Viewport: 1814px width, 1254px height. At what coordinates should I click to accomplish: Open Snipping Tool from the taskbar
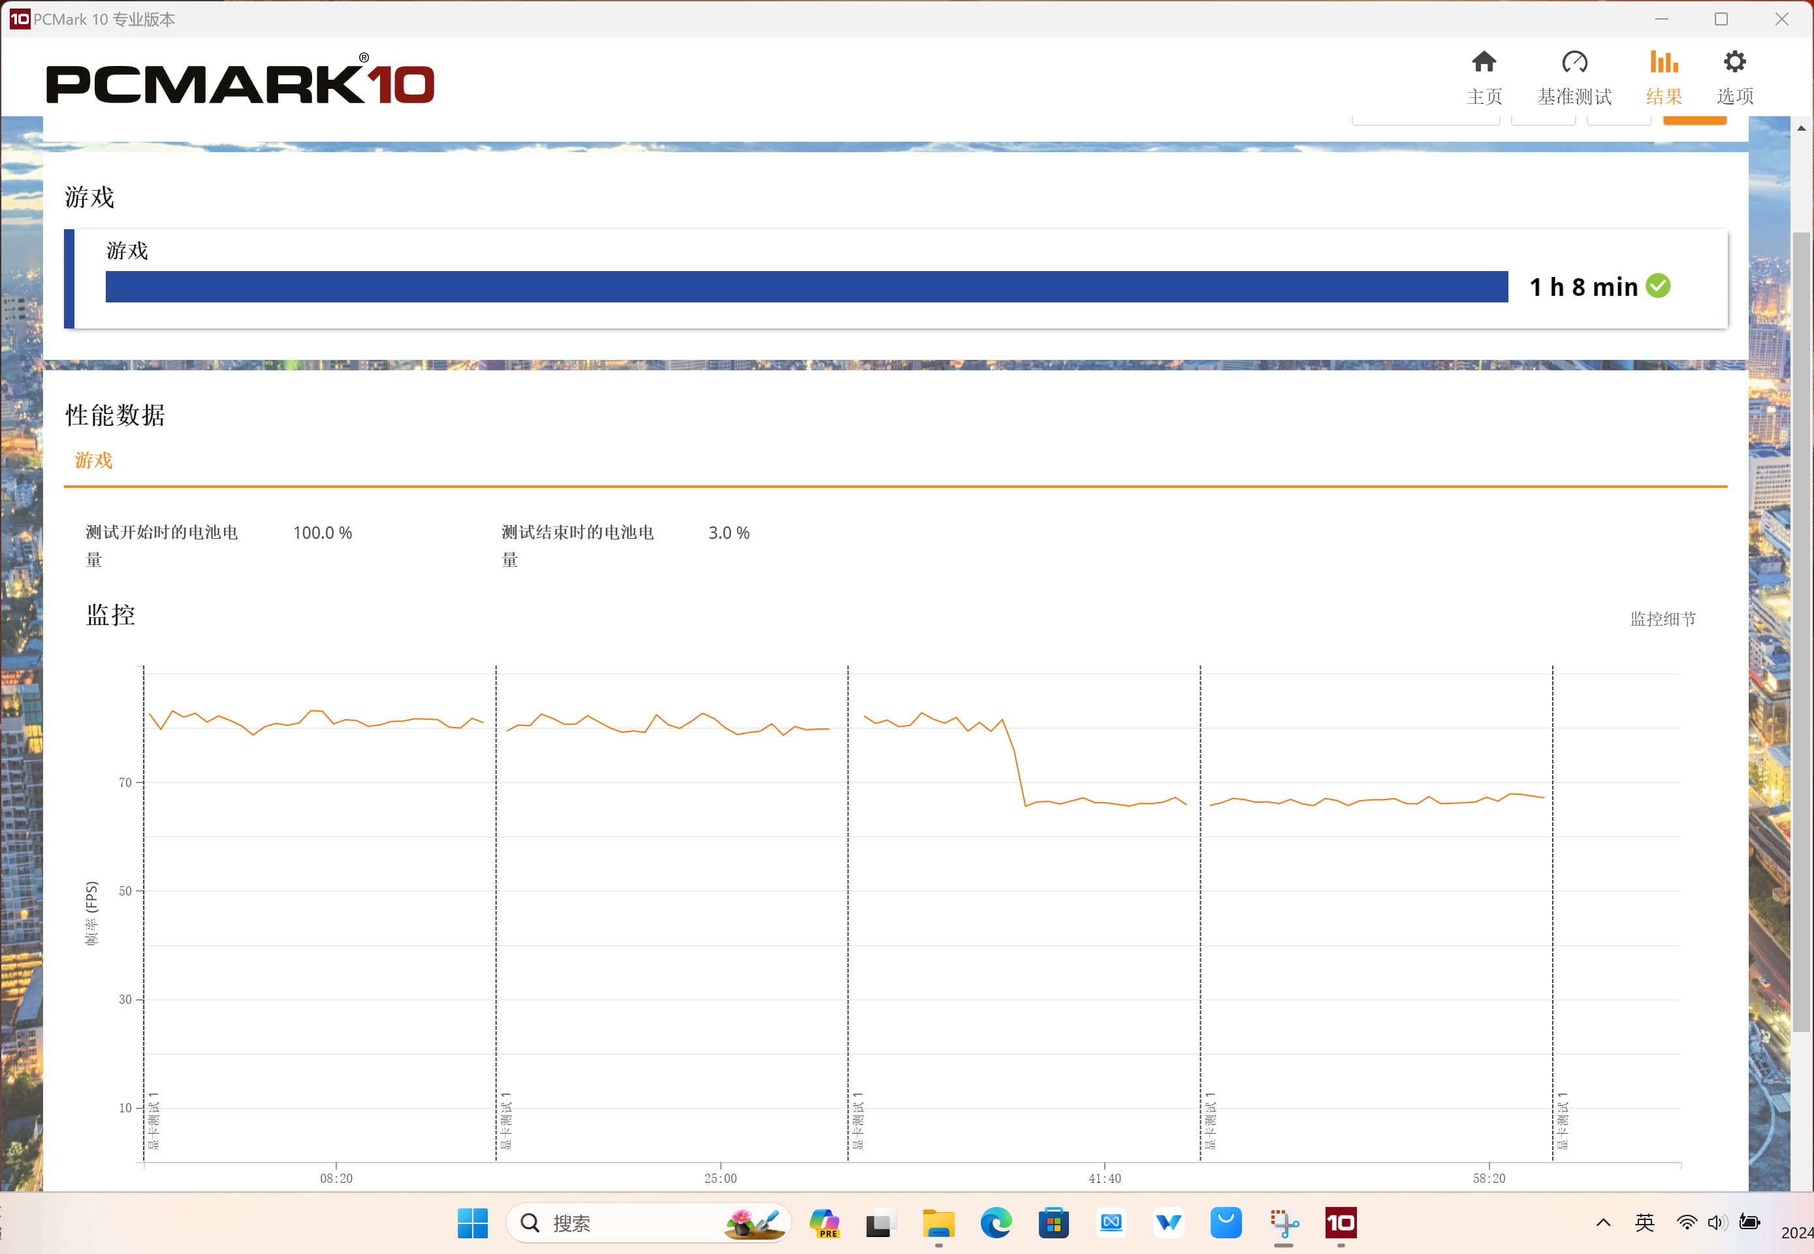pyautogui.click(x=1284, y=1223)
